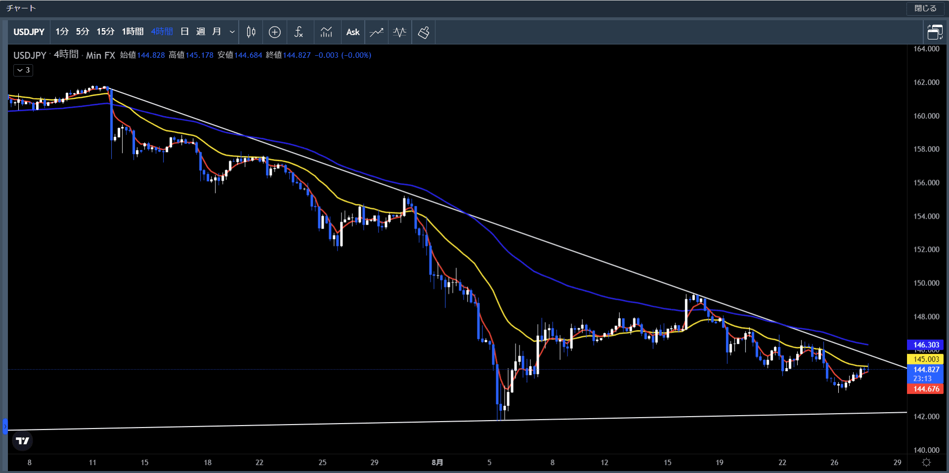Click the blue 146.303 moving average price label
Image resolution: width=949 pixels, height=473 pixels.
point(925,345)
